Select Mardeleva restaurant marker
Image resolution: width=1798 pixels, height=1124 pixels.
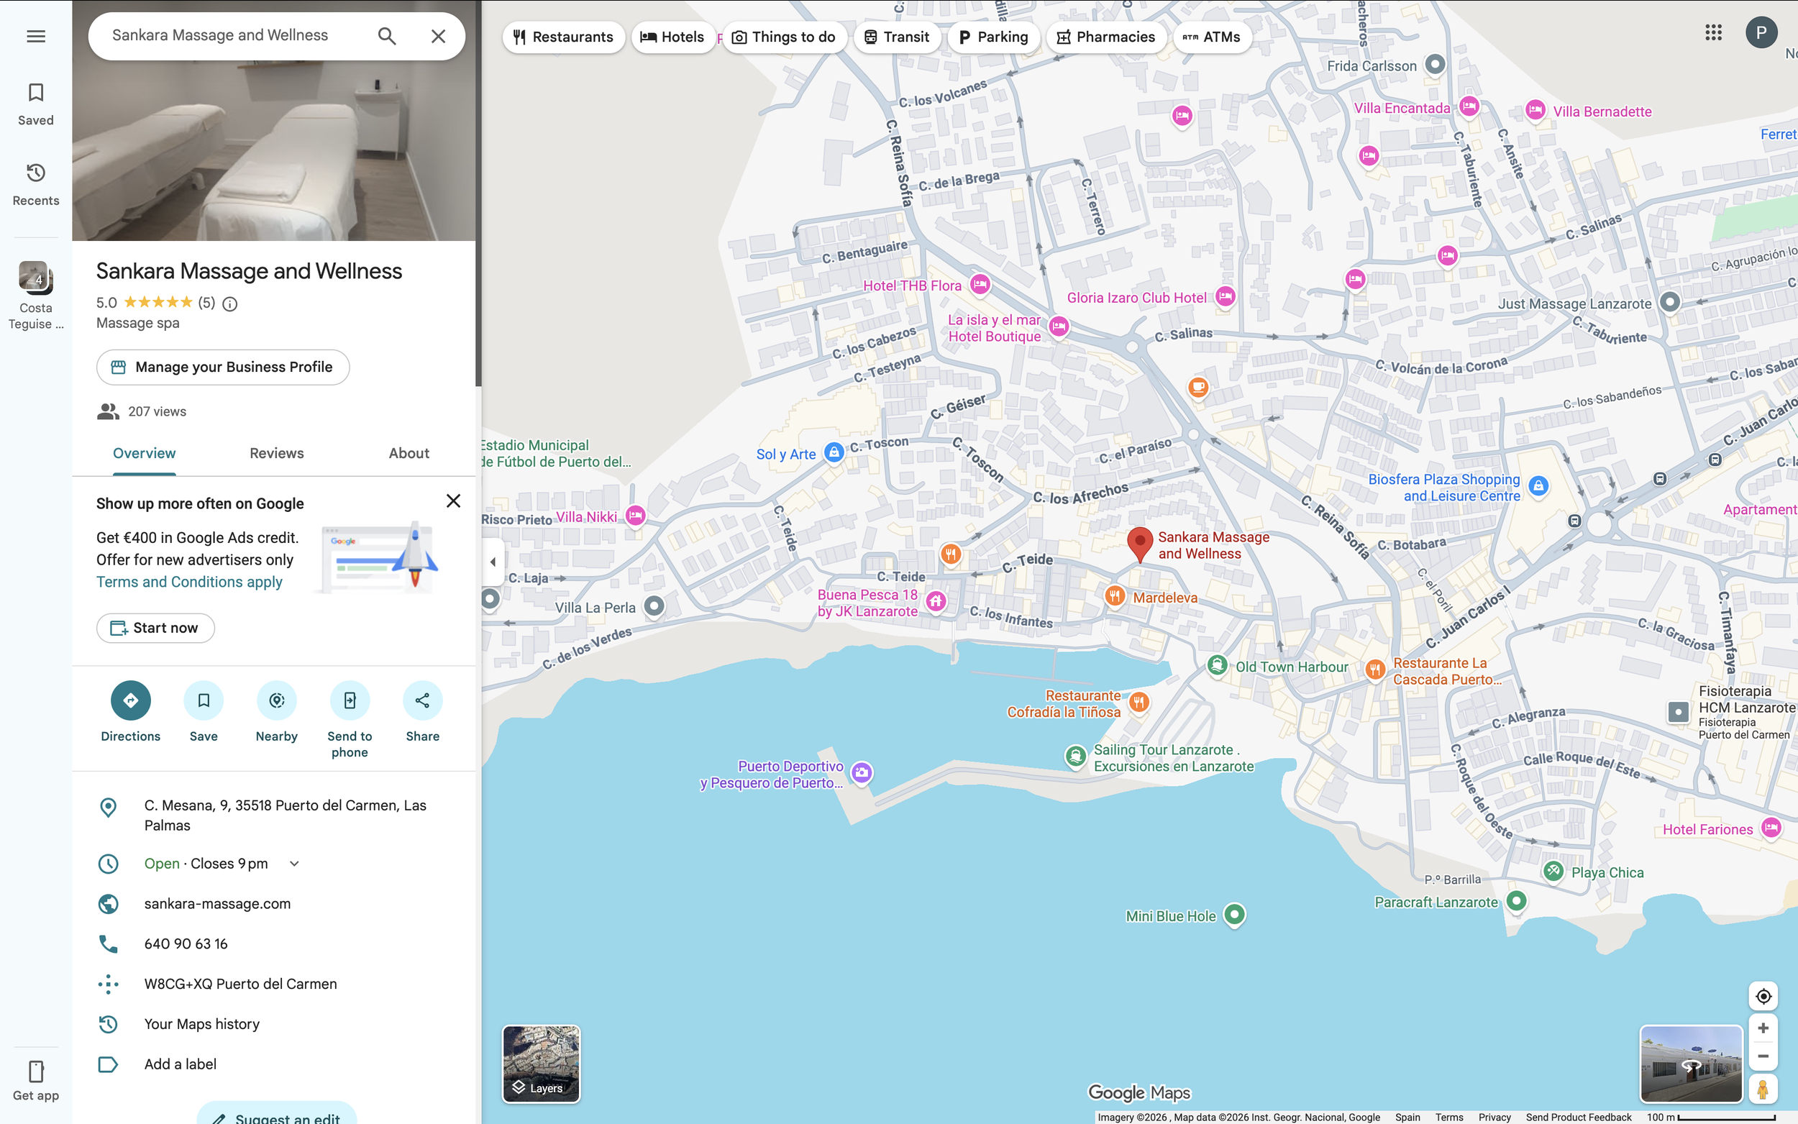(1114, 595)
